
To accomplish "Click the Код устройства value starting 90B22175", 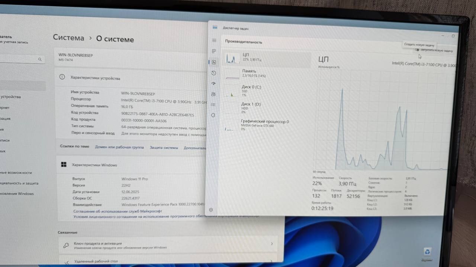I will [x=158, y=115].
